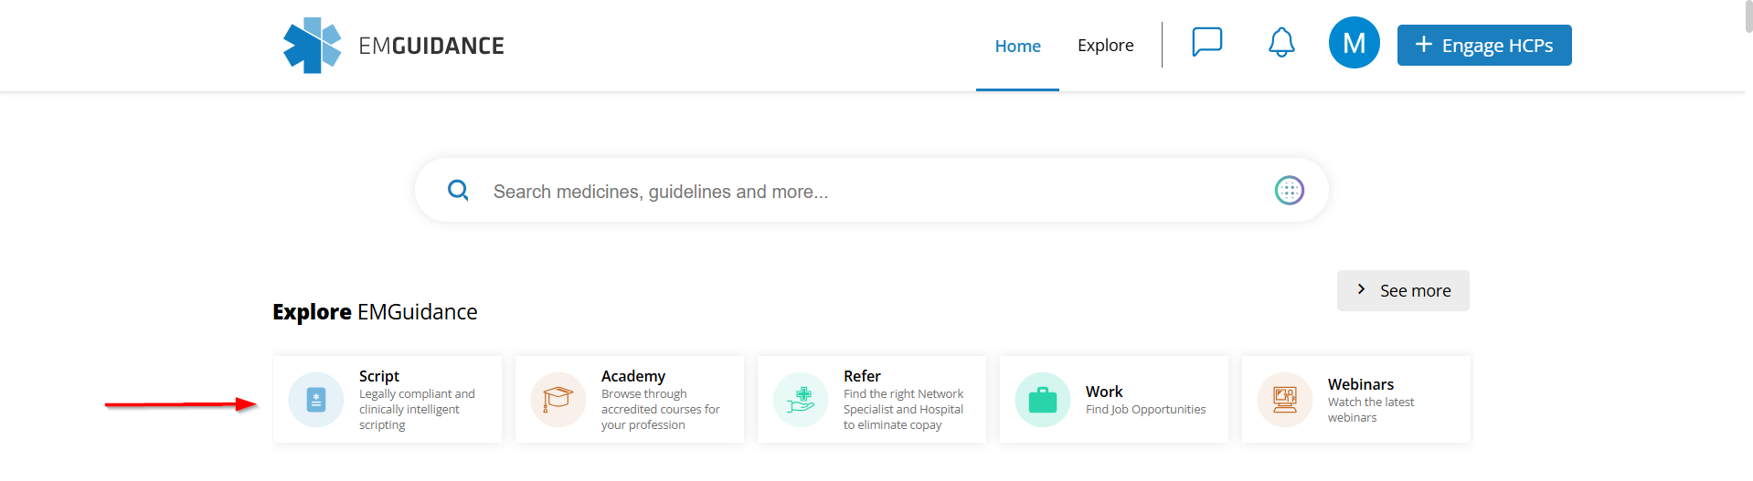The width and height of the screenshot is (1753, 481).
Task: Open the Script prescription icon
Action: [316, 400]
